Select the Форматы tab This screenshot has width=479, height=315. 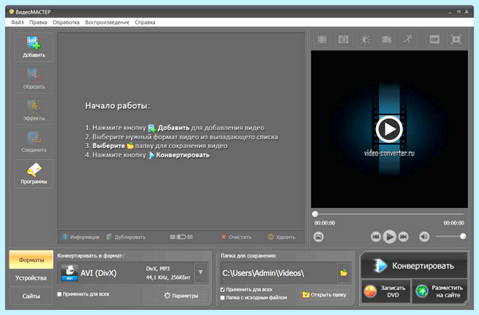(31, 260)
